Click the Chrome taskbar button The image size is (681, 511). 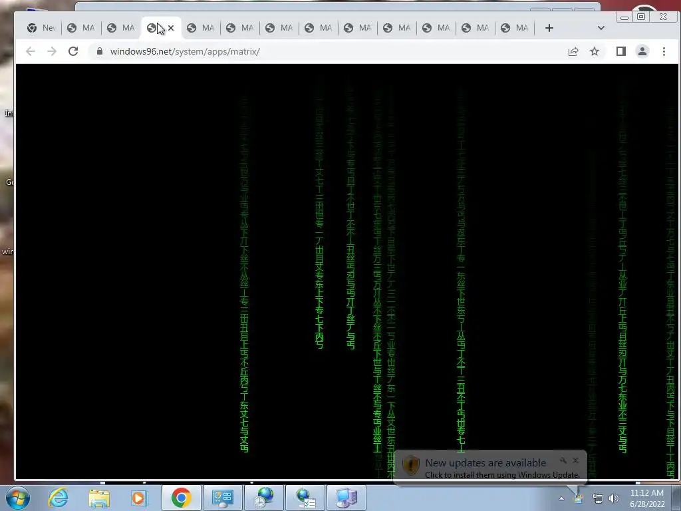pyautogui.click(x=181, y=498)
